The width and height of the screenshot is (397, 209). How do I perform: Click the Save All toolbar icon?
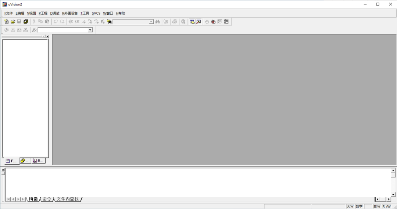pos(26,22)
